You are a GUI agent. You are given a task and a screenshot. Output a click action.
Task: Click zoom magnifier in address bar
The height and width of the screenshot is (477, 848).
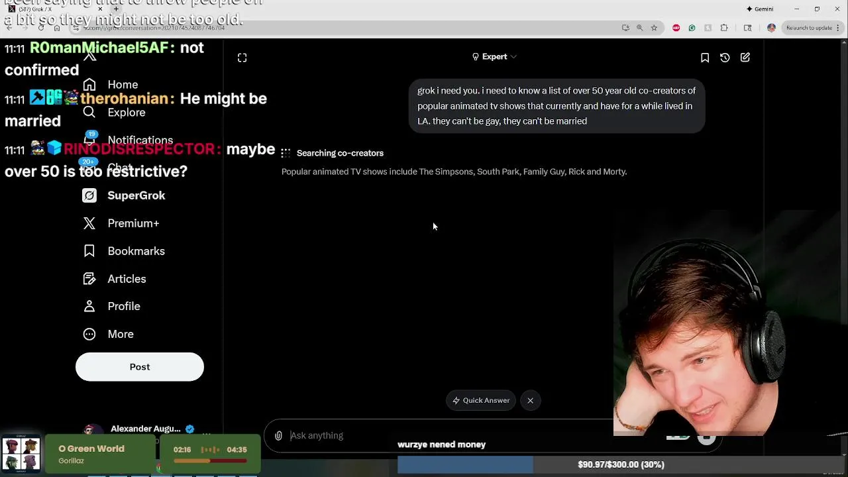point(639,28)
